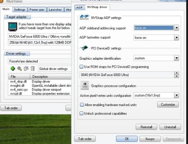Screen dimensions: 188x144
Task: Click OK in the dialog
Action: (127, 139)
